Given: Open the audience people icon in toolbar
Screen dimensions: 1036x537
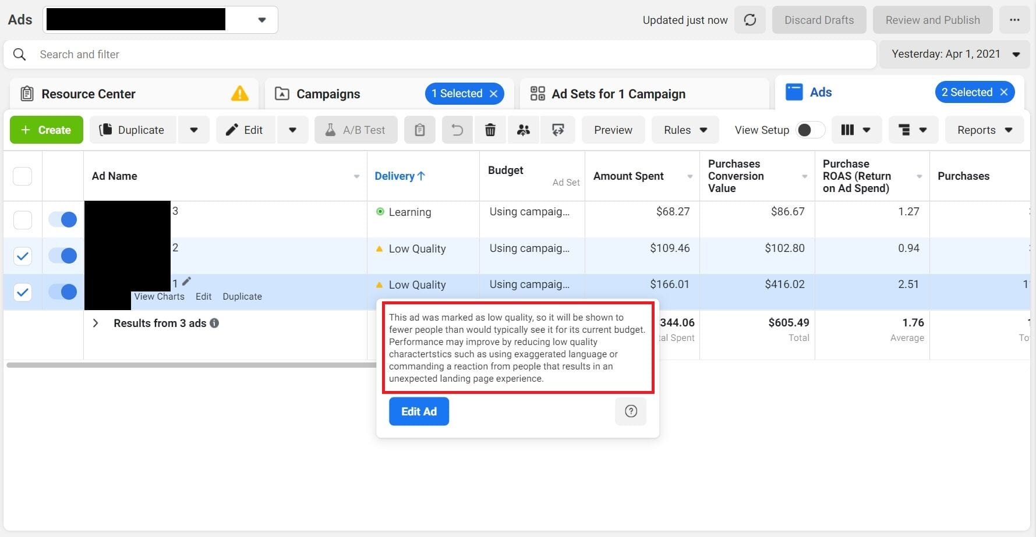Looking at the screenshot, I should 524,130.
